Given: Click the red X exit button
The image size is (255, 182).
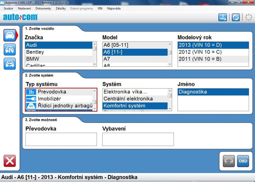Looking at the screenshot, I should pyautogui.click(x=10, y=161).
